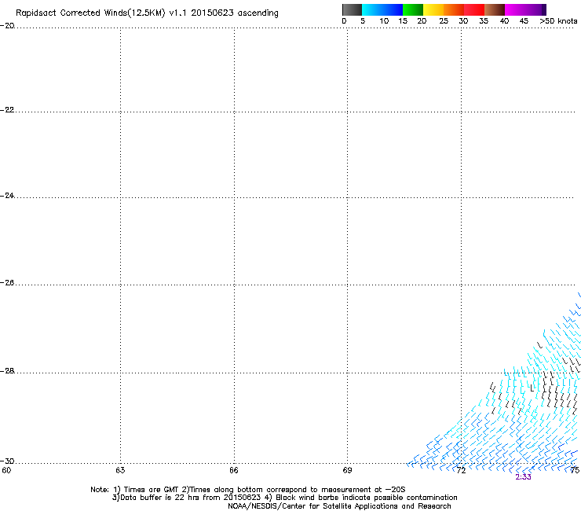Select the brown 35–40 knots legend segment

[495, 9]
